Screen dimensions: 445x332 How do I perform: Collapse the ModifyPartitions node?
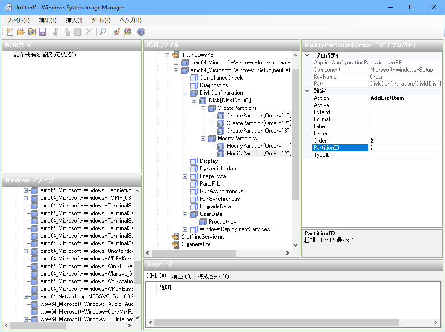click(x=203, y=138)
